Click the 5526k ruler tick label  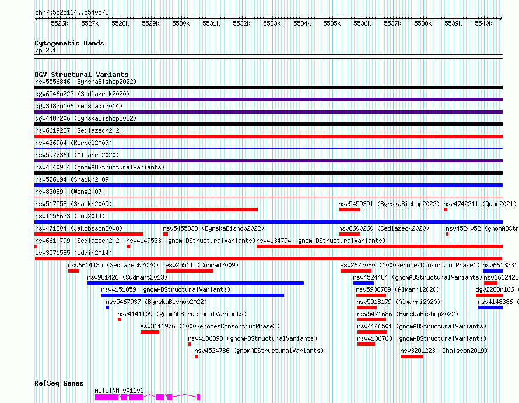point(59,23)
